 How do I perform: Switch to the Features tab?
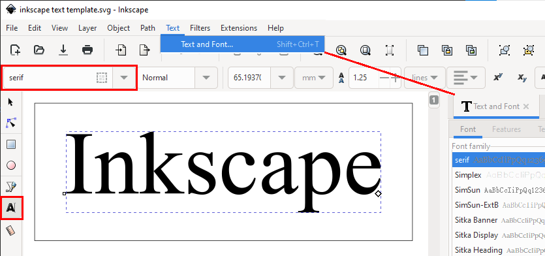[x=506, y=129]
